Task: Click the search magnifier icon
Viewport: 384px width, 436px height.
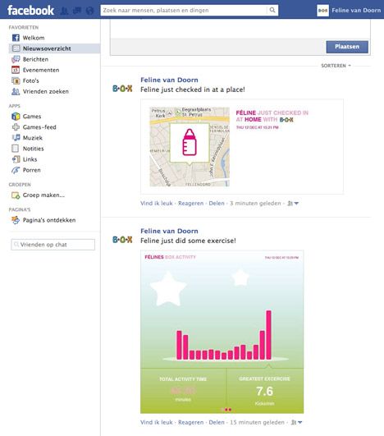Action: click(272, 11)
